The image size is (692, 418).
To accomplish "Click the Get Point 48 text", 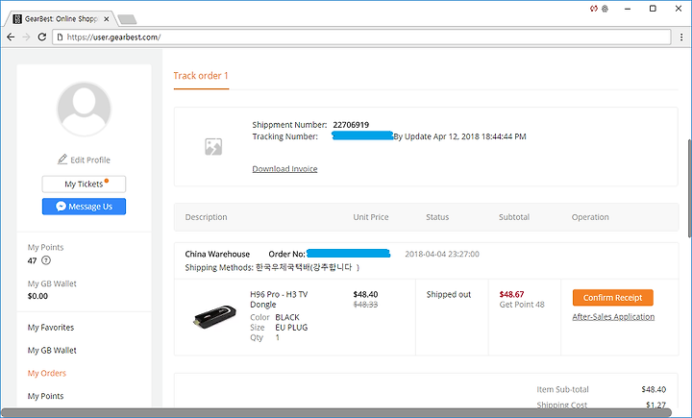I will (522, 305).
